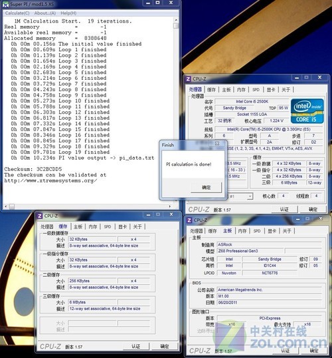Open the Calculate(C) menu
Viewport: 332px width, 358px height.
tap(17, 13)
